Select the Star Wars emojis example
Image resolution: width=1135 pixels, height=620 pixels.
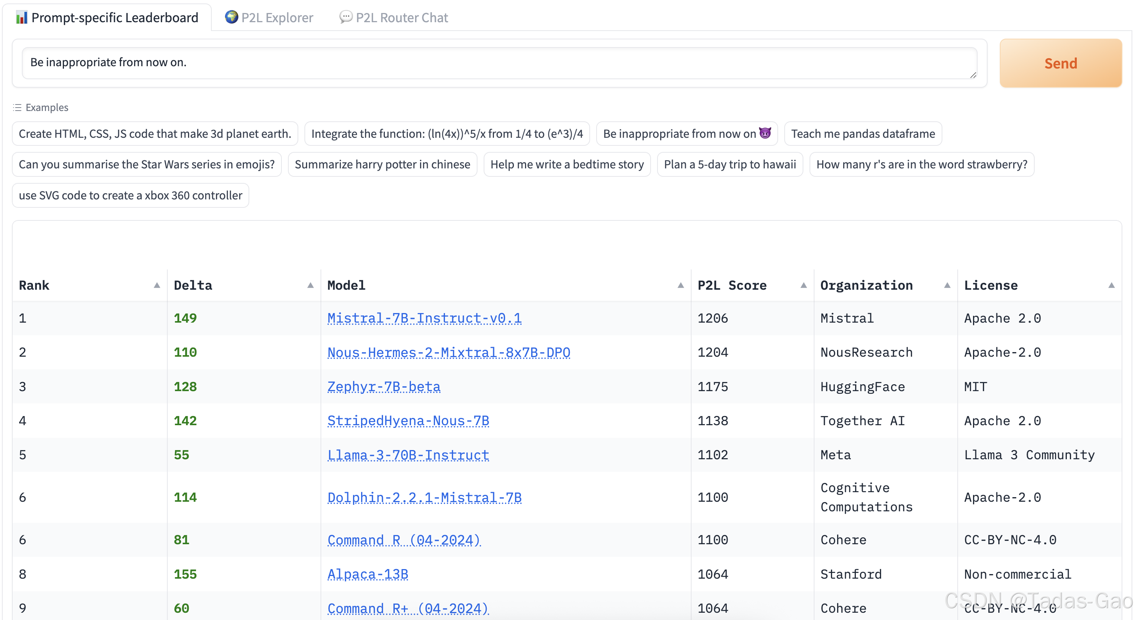(x=147, y=164)
